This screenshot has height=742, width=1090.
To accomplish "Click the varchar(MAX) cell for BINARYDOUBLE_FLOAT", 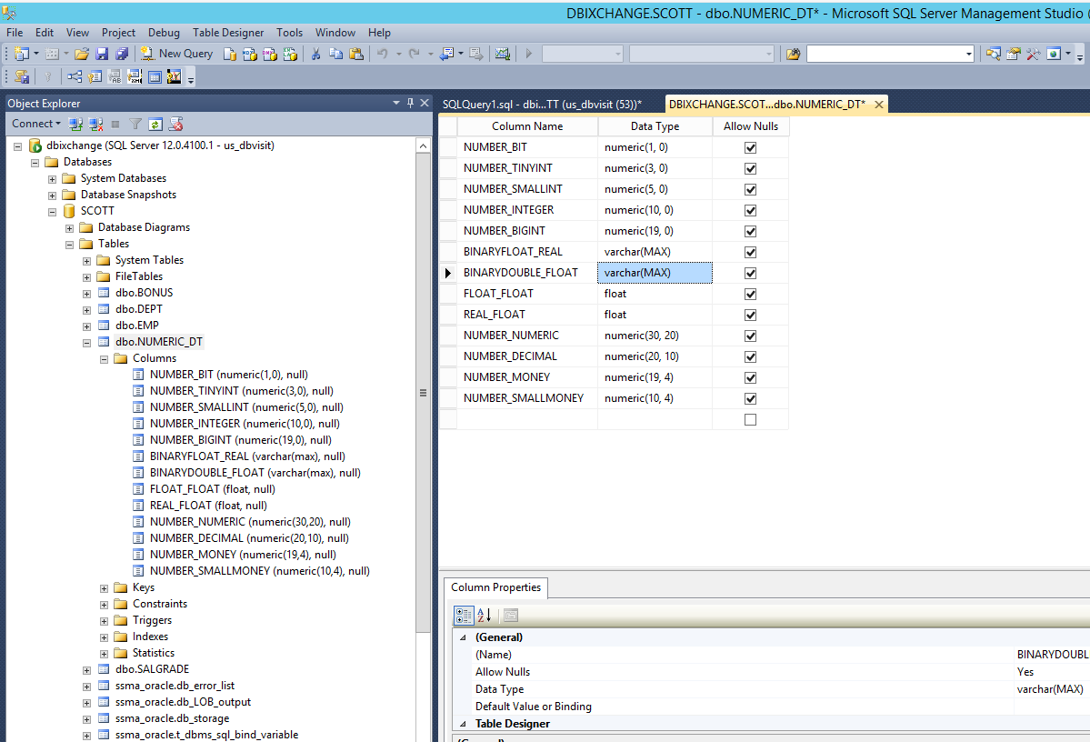I will point(655,273).
